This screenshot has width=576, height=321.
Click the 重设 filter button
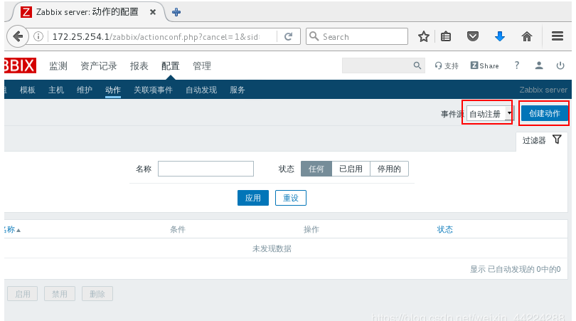(x=291, y=198)
